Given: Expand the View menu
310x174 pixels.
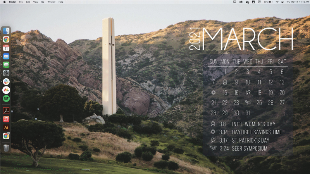Looking at the screenshot, I should 35,2.
